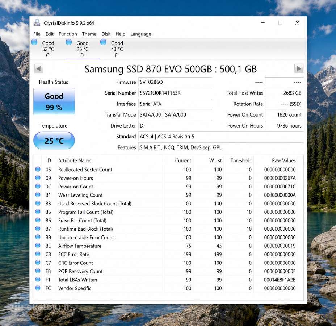Select the 'ECC Error Rate' attribute text
The width and height of the screenshot is (336, 326).
(73, 254)
